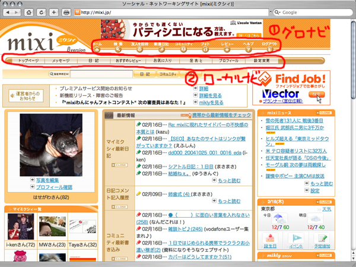
Task: Collapse the 日記コメント記入履歴 section with CLOSE
Action: click(119, 207)
